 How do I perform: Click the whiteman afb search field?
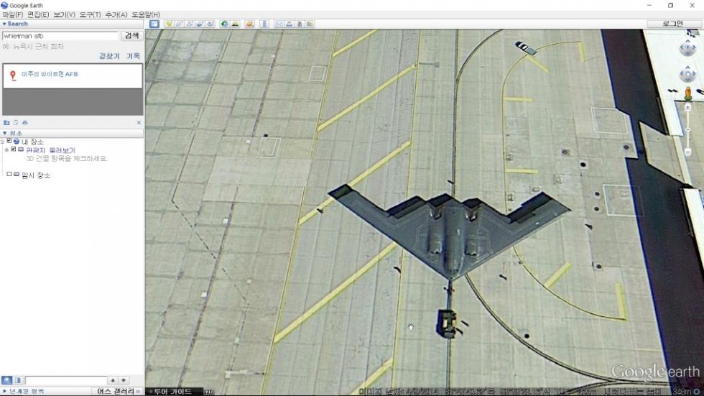tap(60, 35)
